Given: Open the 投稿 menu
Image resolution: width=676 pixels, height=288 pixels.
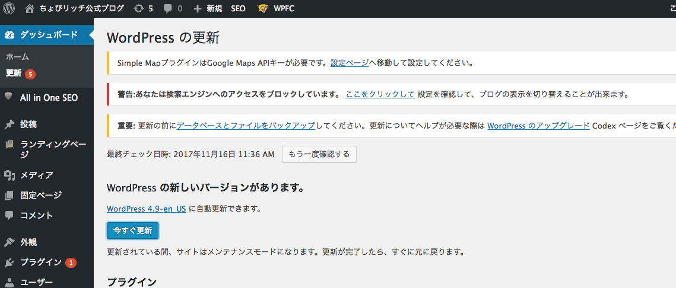Looking at the screenshot, I should (x=28, y=124).
